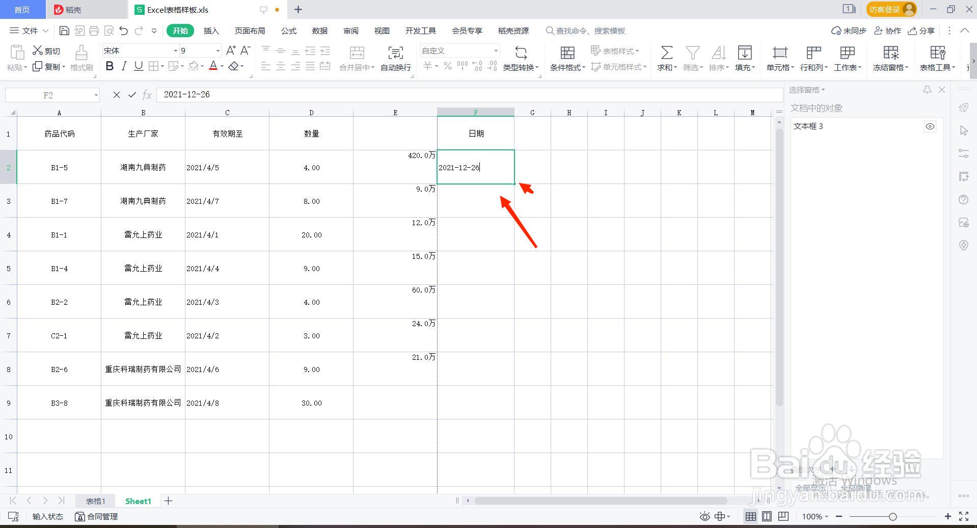Click the formula bar input showing 2021-12-26
This screenshot has width=977, height=528.
(x=470, y=95)
